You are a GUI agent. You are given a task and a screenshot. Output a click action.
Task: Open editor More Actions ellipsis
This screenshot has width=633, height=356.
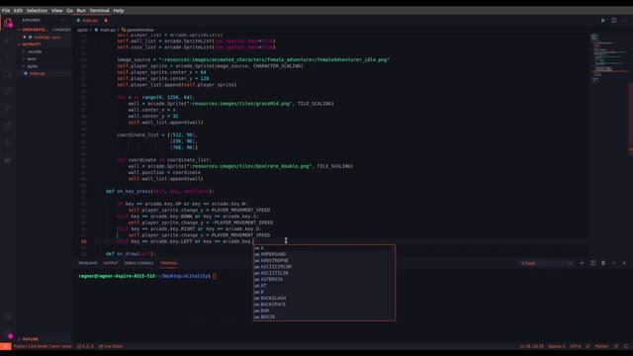point(624,20)
